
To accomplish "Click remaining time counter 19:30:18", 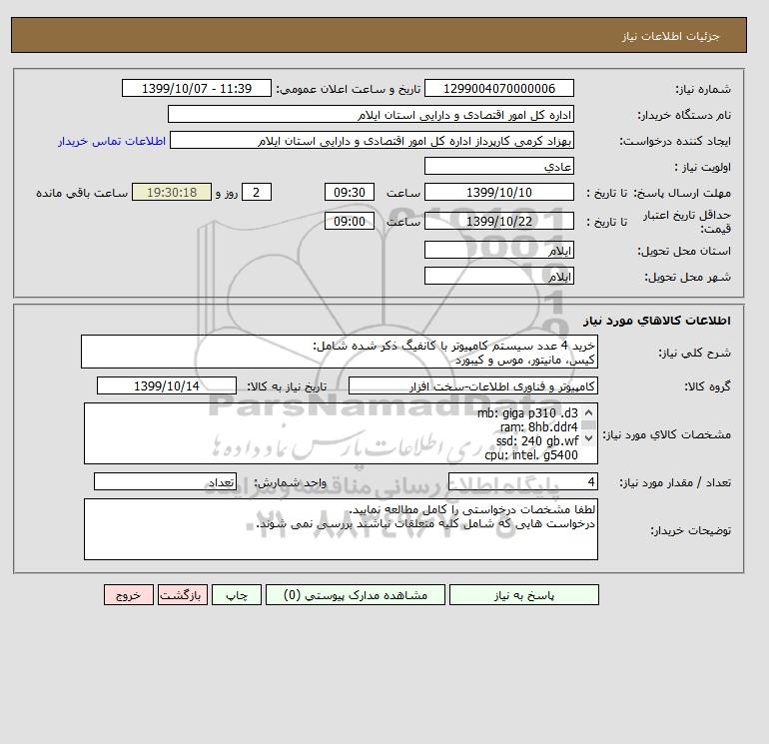I will point(172,193).
